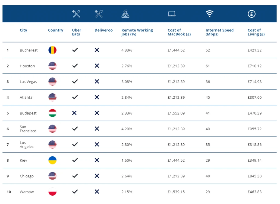Click the Internet Speed (Mbps) header
This screenshot has height=204, width=280.
(x=219, y=32)
